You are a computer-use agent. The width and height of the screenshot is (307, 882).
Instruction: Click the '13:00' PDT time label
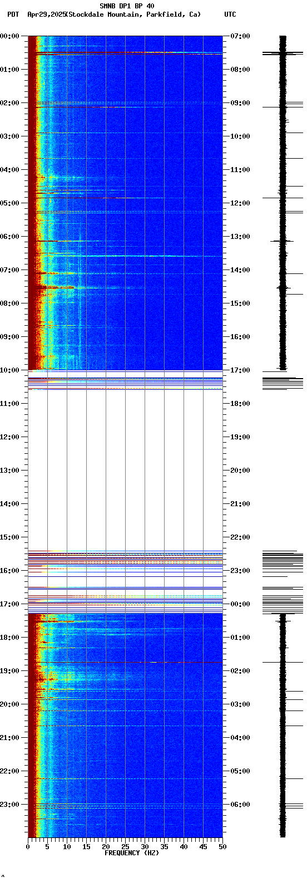click(x=9, y=471)
